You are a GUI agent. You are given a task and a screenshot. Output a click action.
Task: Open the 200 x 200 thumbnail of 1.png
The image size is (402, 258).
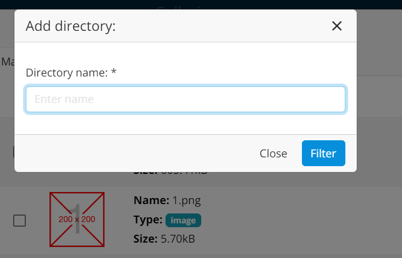[x=77, y=219]
